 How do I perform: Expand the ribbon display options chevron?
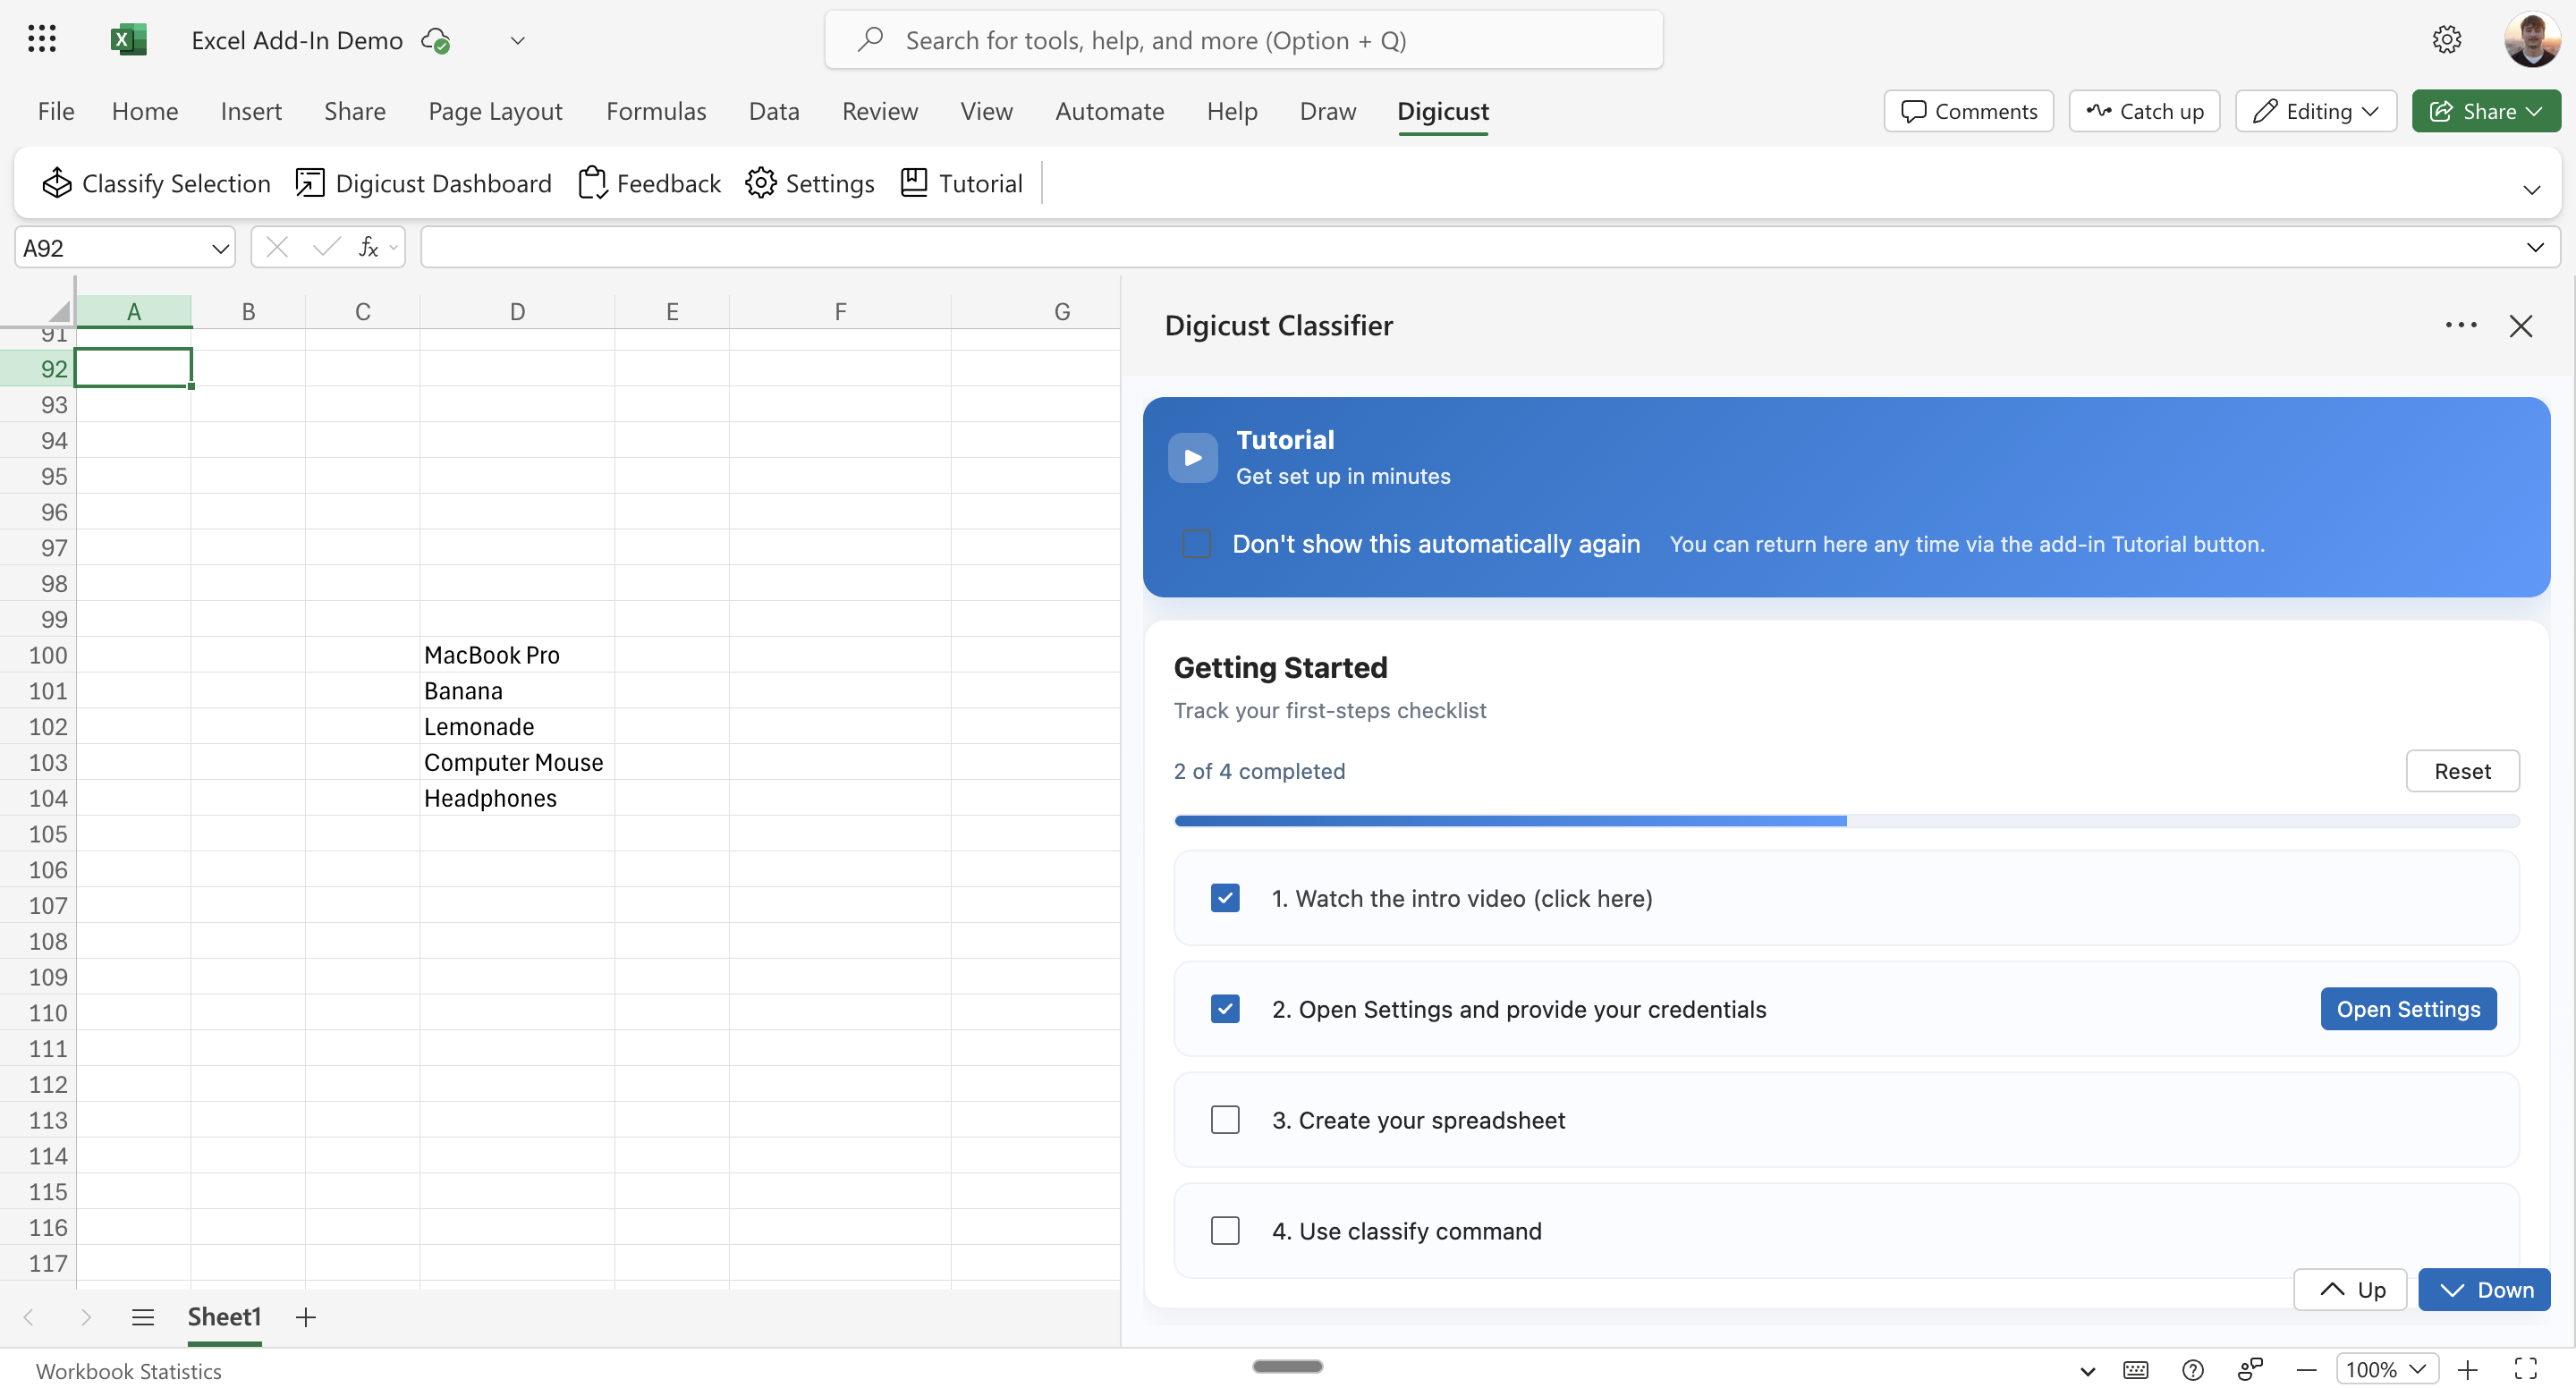tap(2531, 190)
